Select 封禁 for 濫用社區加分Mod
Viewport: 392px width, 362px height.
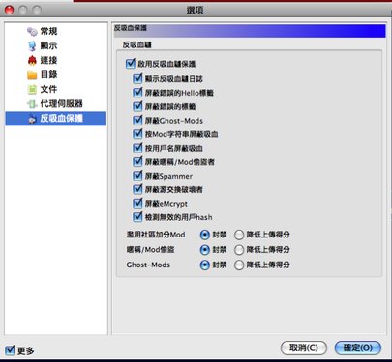205,235
